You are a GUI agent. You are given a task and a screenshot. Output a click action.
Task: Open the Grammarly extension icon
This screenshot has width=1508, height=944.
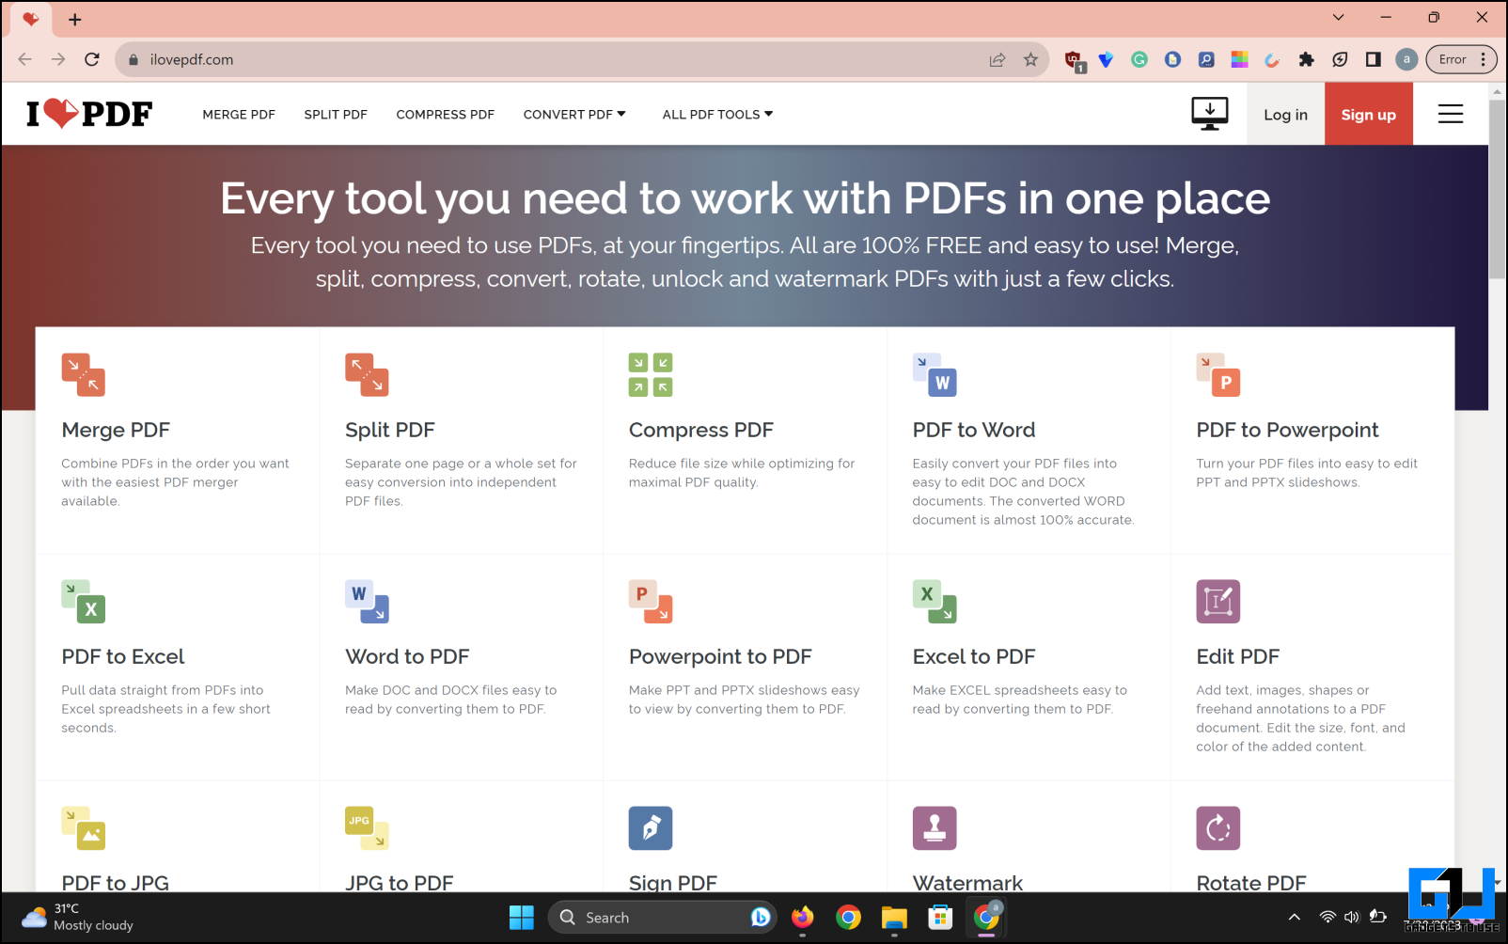coord(1139,59)
